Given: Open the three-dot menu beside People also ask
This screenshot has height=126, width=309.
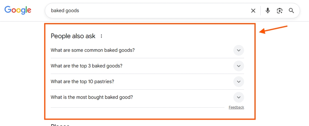Looking at the screenshot, I should click(101, 36).
